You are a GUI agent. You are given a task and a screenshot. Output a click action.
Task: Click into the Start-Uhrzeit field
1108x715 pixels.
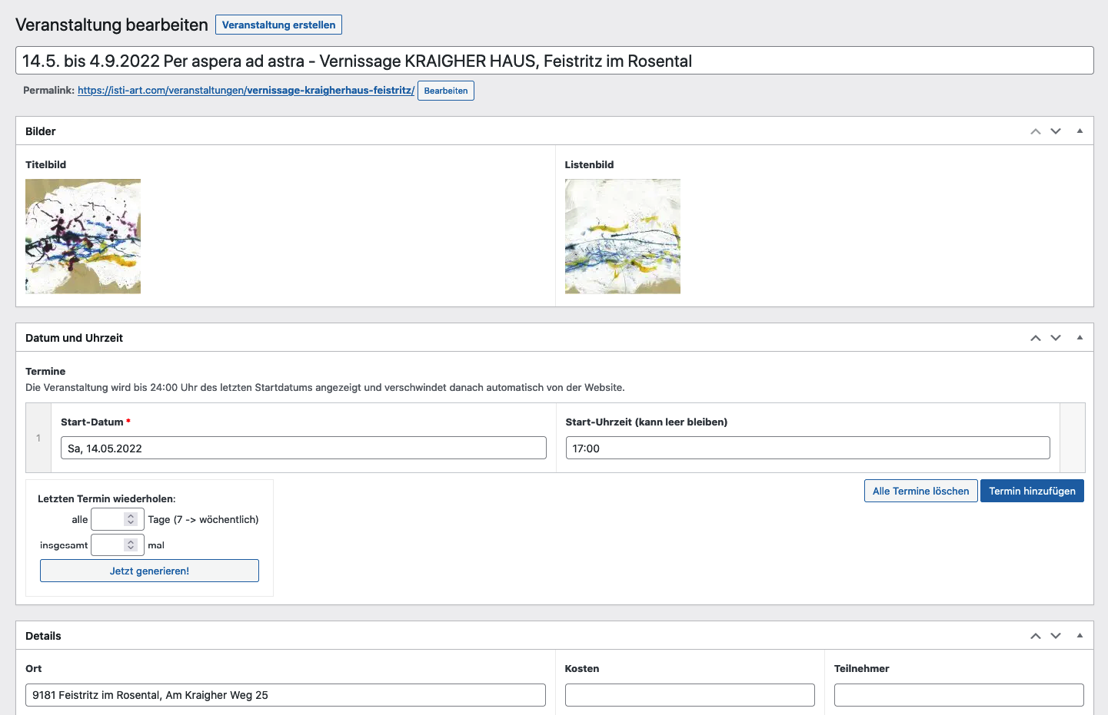pyautogui.click(x=807, y=449)
